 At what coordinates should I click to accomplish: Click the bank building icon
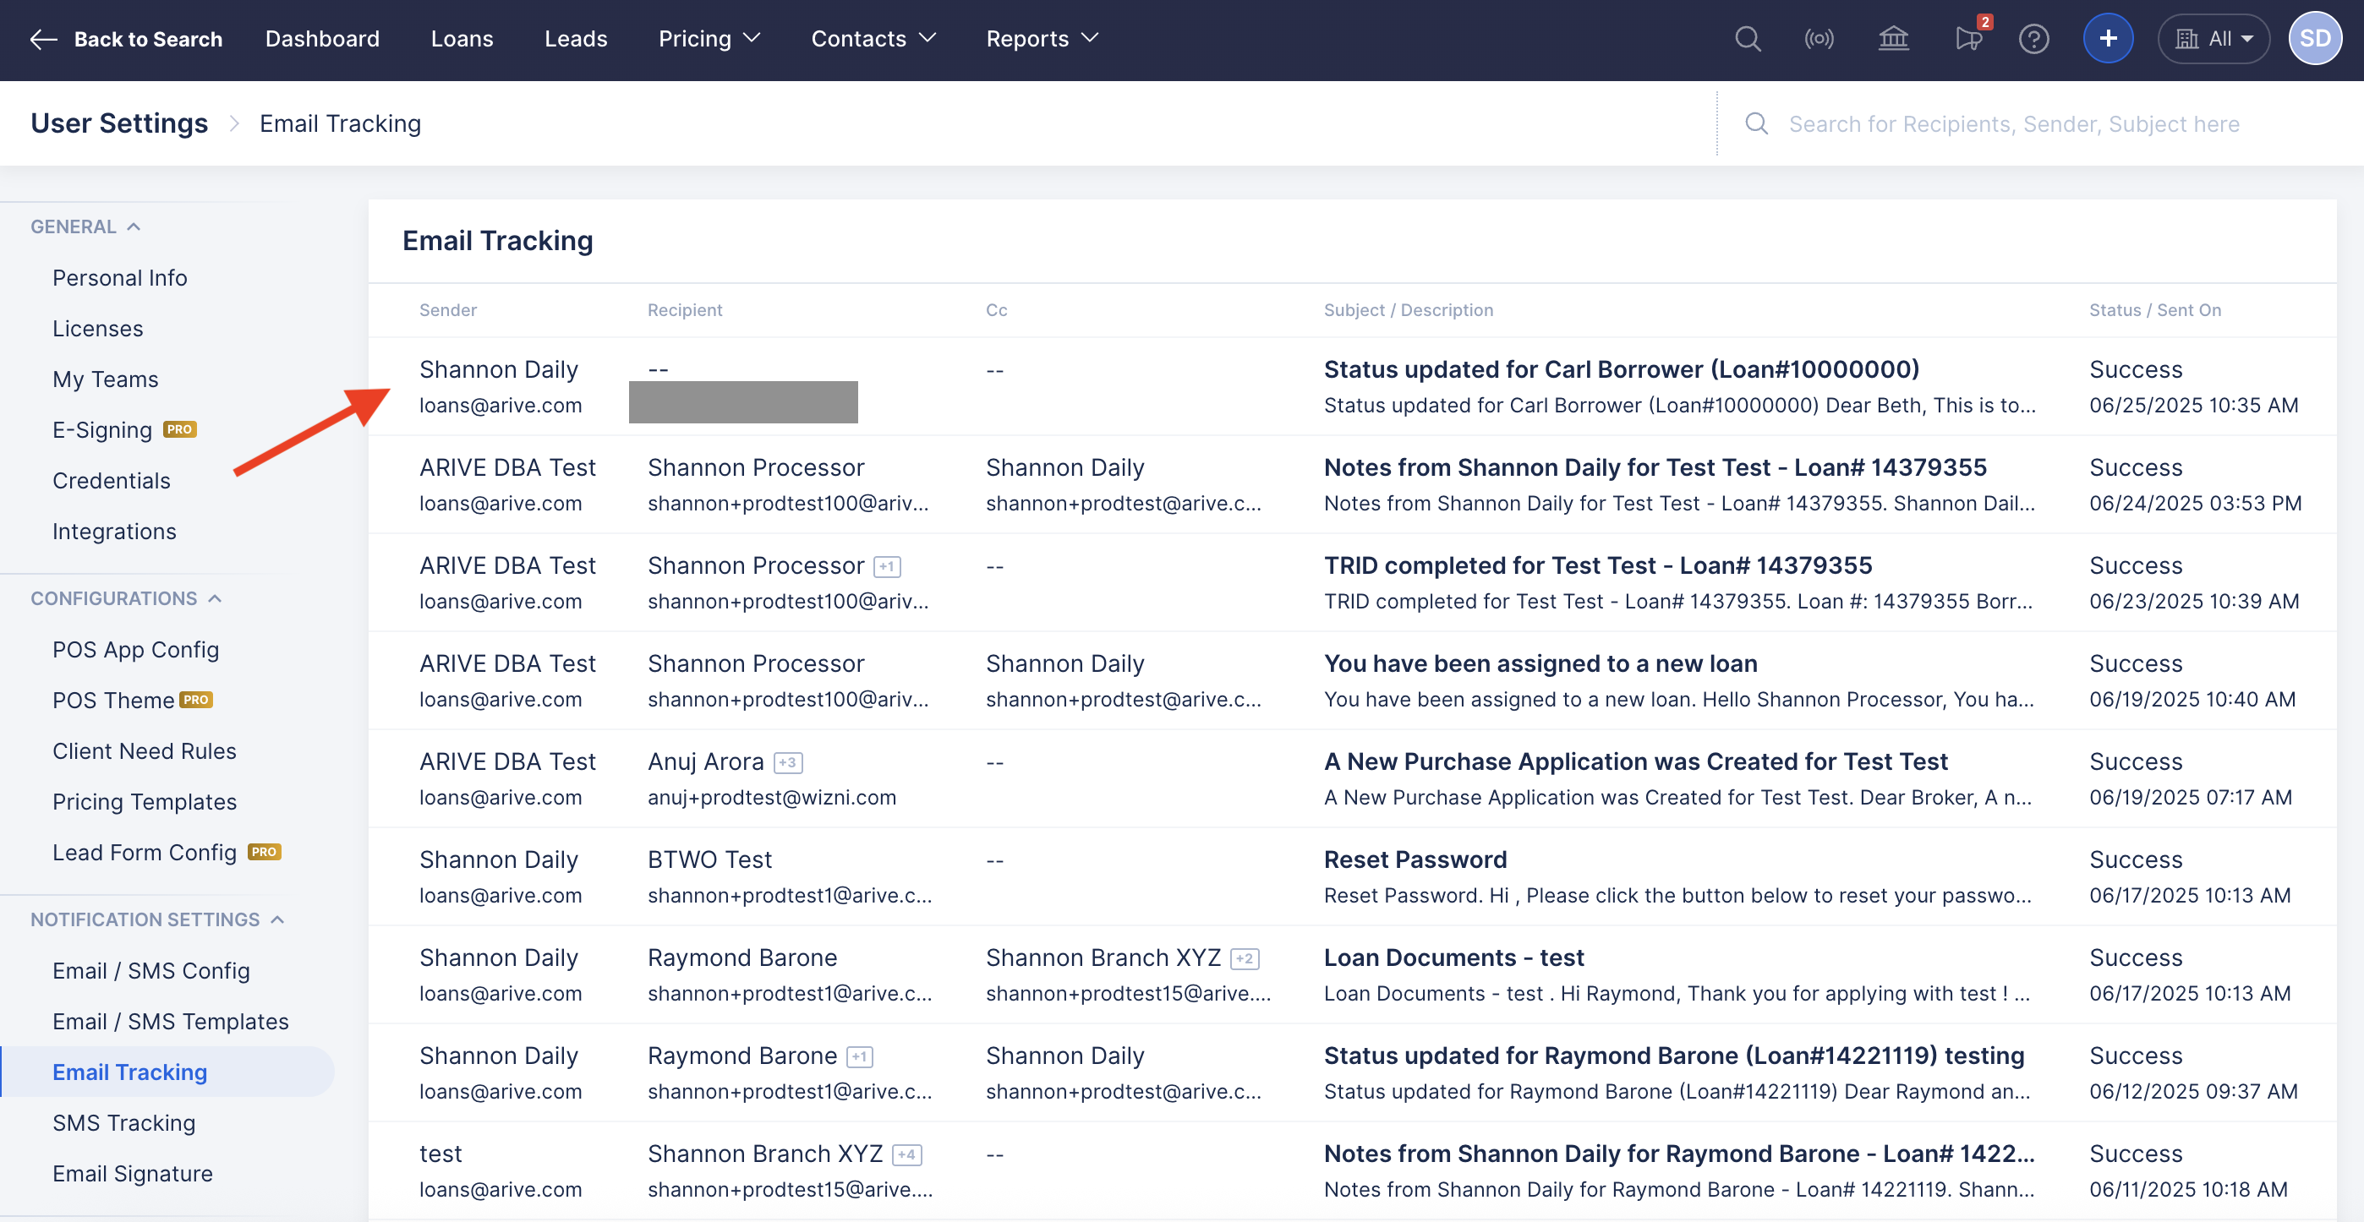click(1892, 39)
